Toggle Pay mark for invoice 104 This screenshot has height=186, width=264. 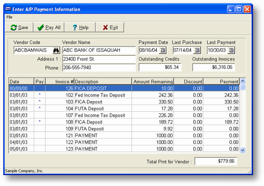[x=39, y=109]
